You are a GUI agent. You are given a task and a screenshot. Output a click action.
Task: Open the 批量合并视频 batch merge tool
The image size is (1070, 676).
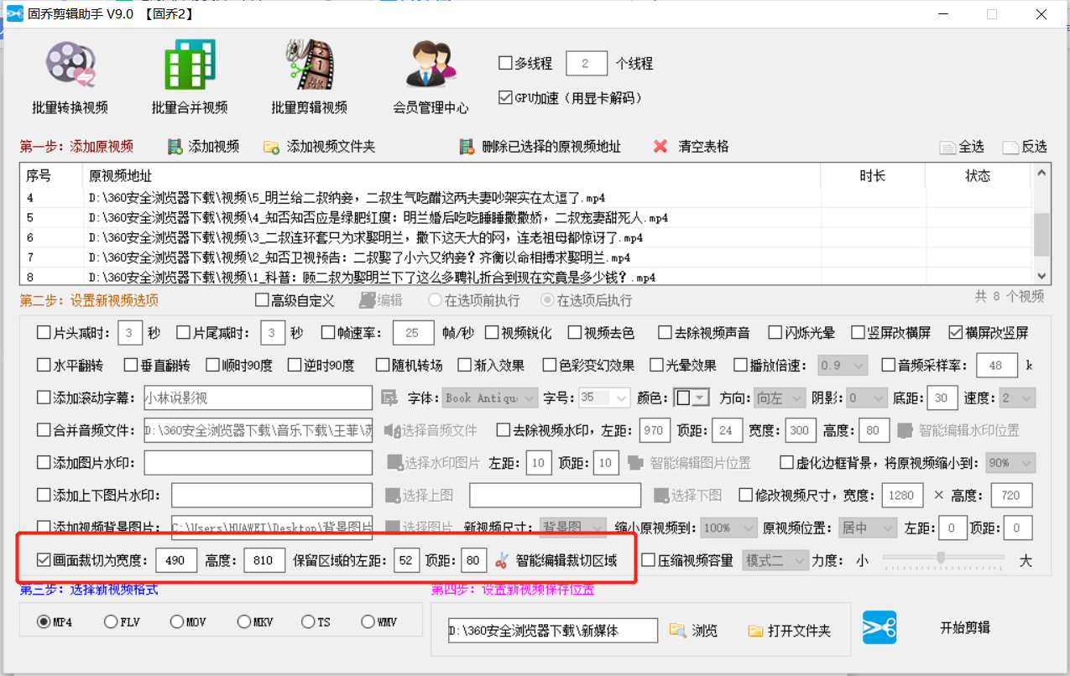click(x=189, y=76)
